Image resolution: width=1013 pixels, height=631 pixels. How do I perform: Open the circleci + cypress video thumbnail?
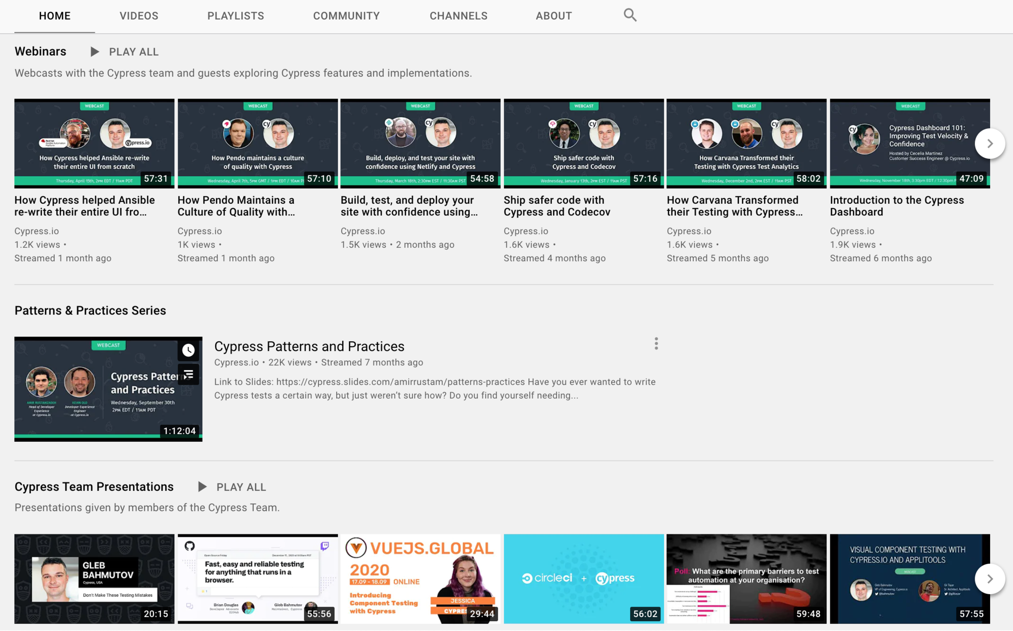pyautogui.click(x=583, y=579)
